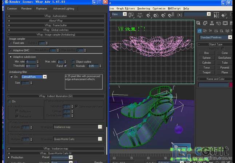
Task: Turn on Indirect illumination GI checkbox
Action: [10, 101]
